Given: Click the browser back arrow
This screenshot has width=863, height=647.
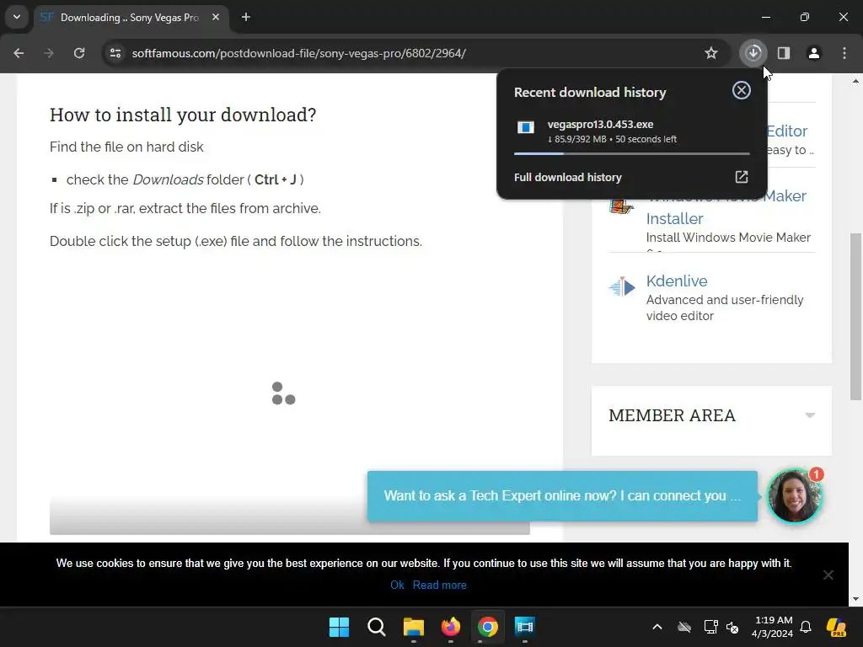Looking at the screenshot, I should pos(19,53).
